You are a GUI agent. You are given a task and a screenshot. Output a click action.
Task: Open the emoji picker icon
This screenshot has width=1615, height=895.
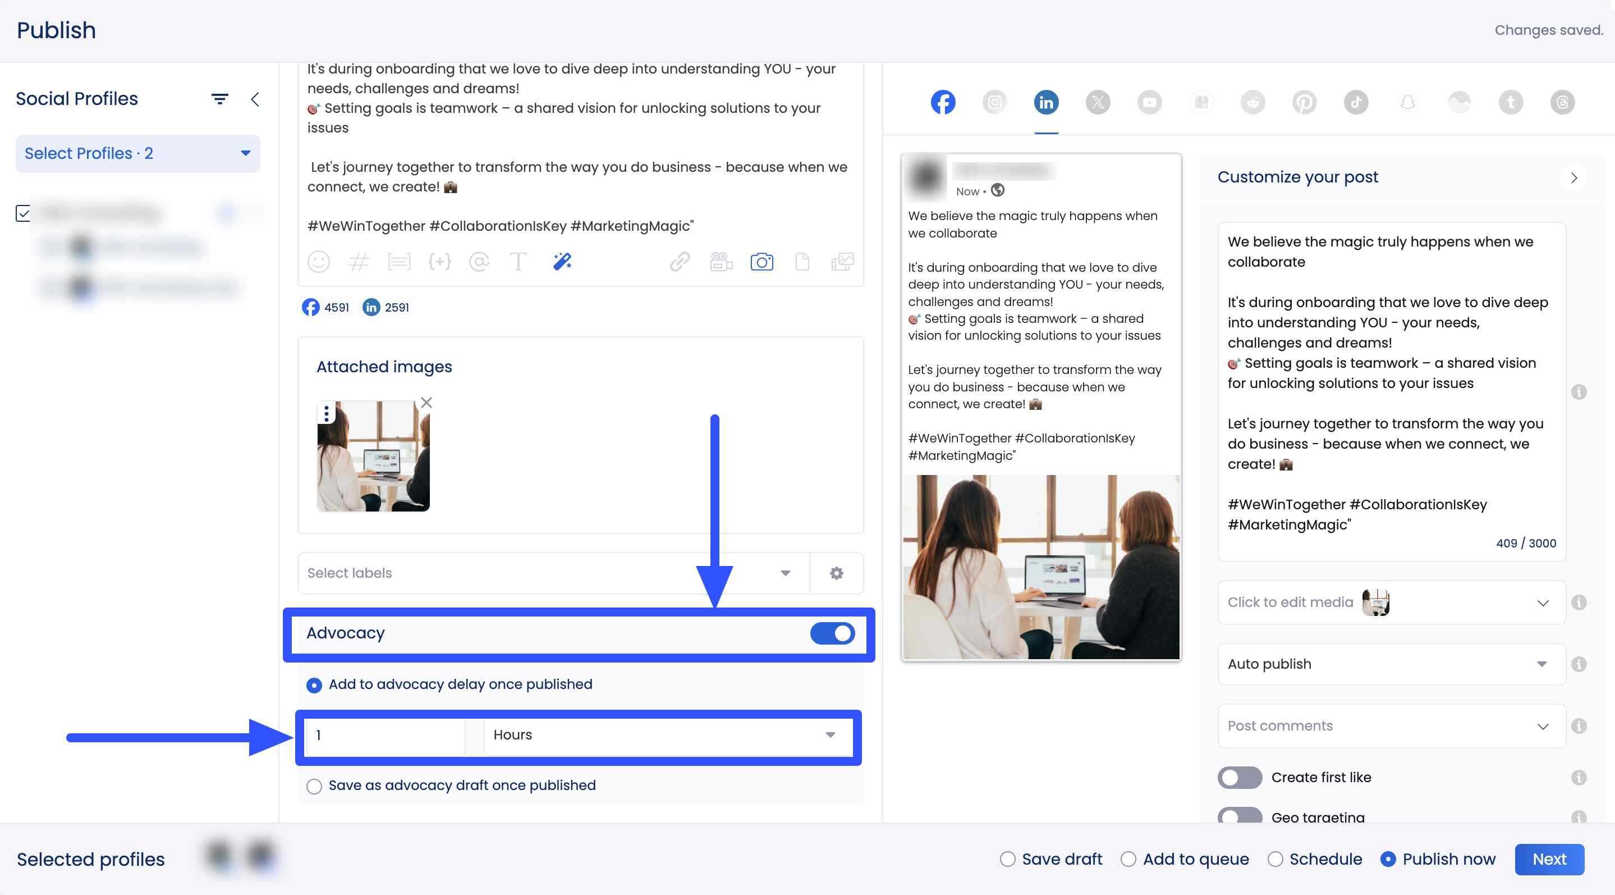(x=319, y=262)
